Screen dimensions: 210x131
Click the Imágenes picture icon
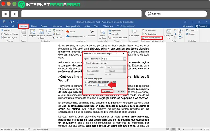[x=33, y=32]
